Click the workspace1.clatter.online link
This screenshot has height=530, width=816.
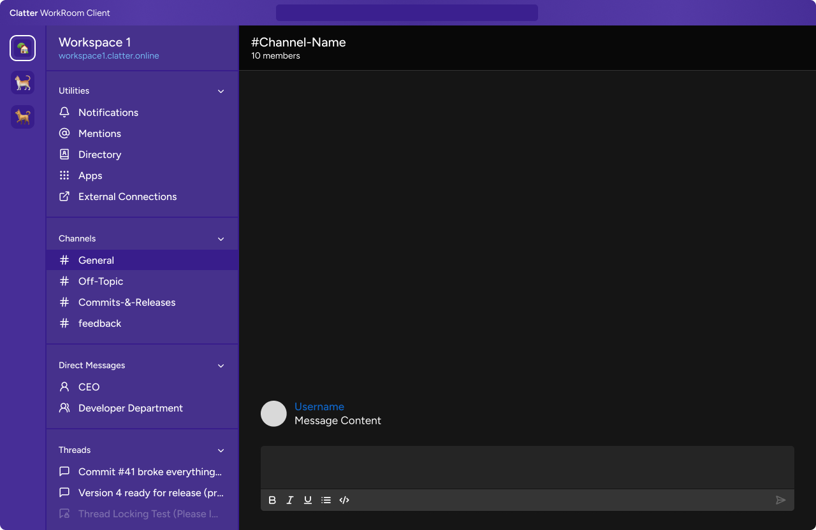108,55
